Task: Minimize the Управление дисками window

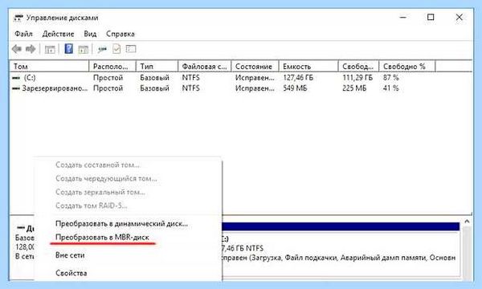Action: [x=403, y=17]
